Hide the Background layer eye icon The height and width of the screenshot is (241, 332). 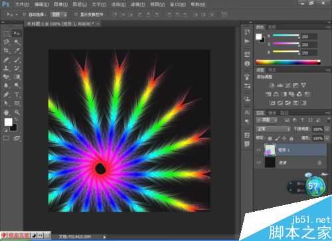click(258, 163)
